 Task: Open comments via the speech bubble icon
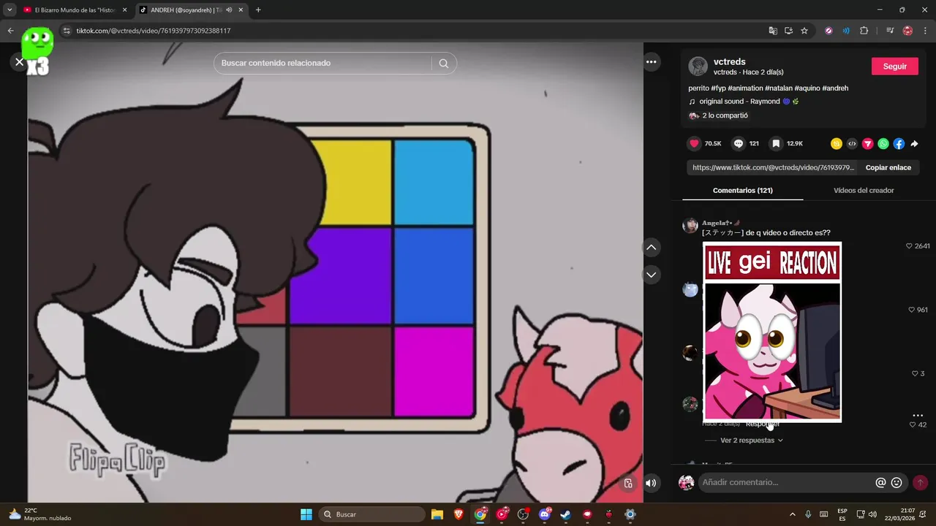click(739, 144)
